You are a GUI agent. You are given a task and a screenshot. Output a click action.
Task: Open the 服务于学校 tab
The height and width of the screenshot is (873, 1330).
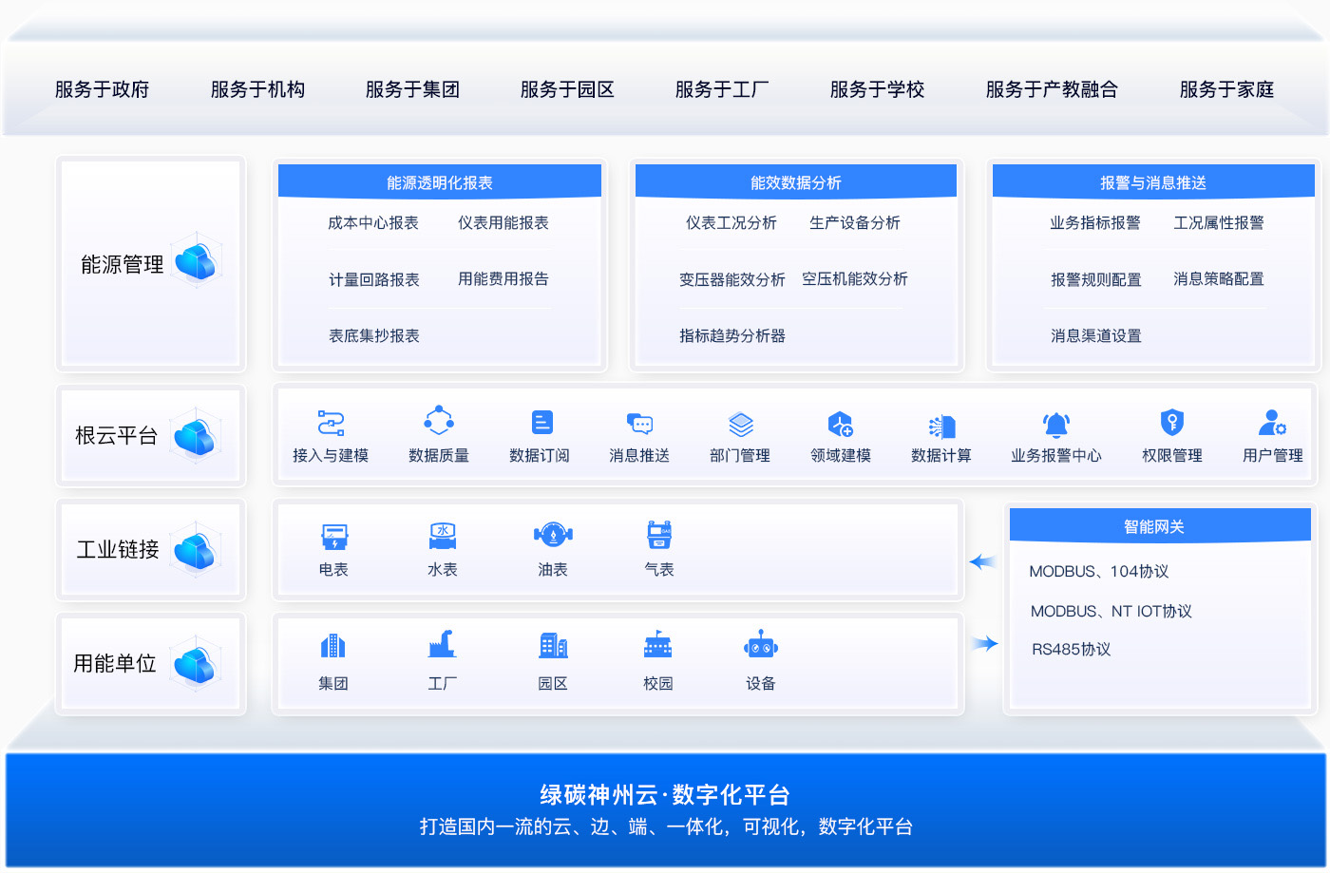877,89
